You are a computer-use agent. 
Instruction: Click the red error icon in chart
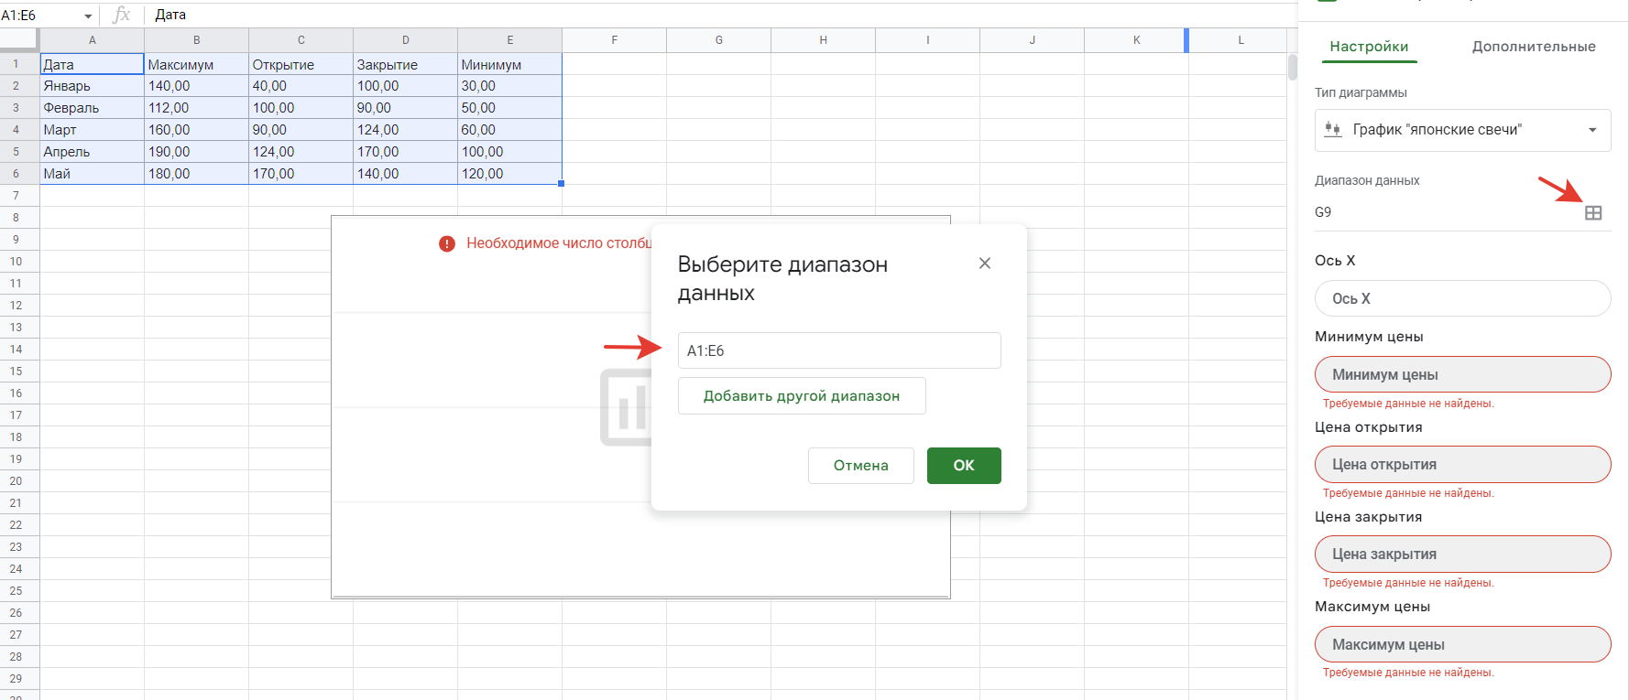tap(447, 243)
